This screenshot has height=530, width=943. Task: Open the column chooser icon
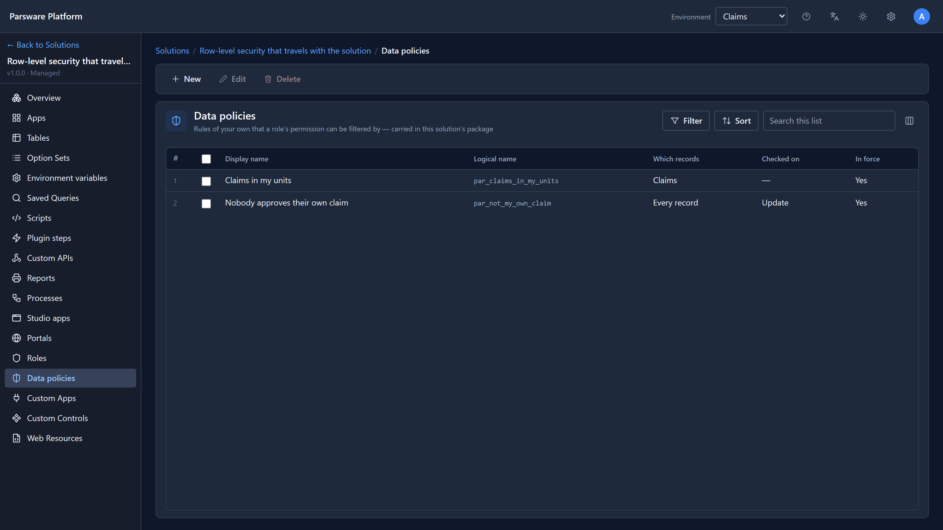909,121
